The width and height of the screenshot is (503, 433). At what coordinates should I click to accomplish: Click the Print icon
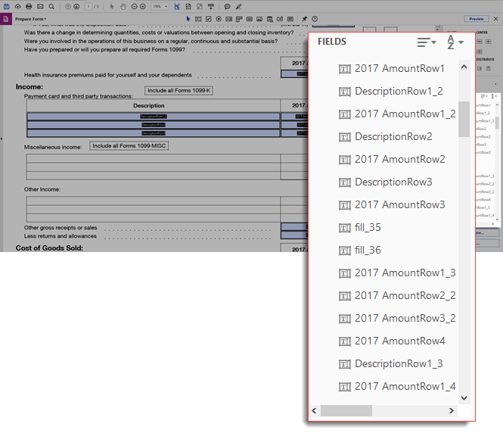click(29, 6)
